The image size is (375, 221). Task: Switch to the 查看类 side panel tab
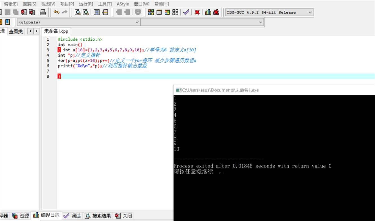pyautogui.click(x=16, y=31)
